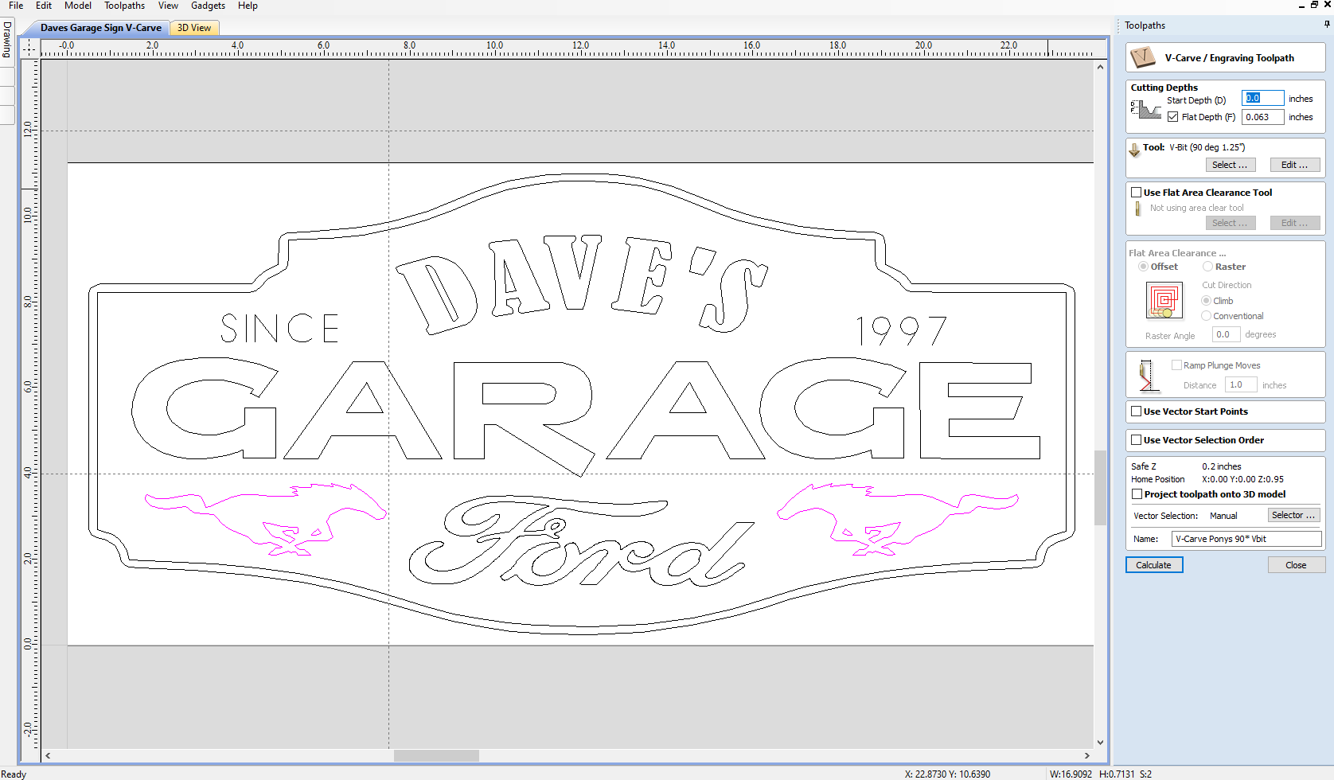Click the ramp Distance field

[1241, 384]
